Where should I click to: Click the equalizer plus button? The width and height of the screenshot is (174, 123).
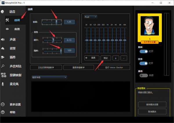tap(116, 58)
